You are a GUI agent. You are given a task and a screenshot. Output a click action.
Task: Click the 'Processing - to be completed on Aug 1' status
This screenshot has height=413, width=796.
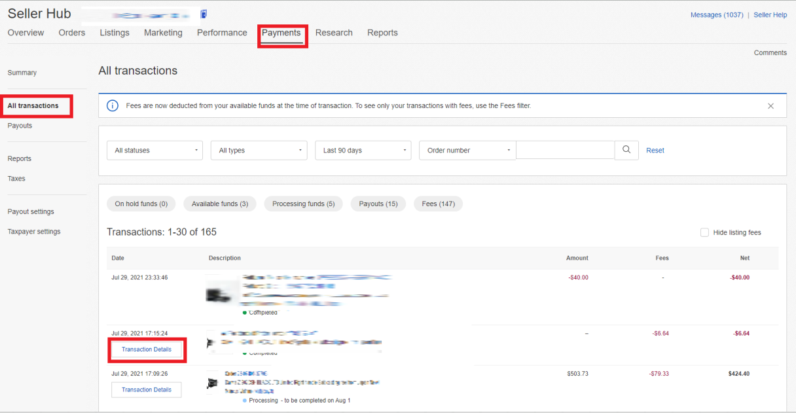click(x=296, y=400)
